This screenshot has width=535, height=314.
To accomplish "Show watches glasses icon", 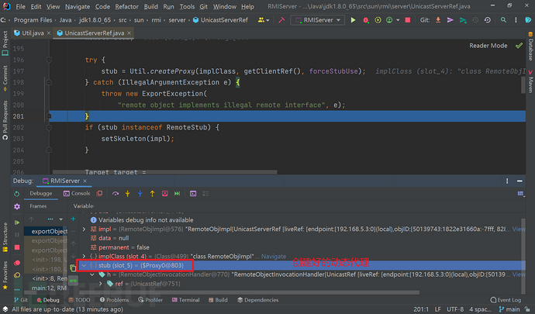I will pos(73,281).
